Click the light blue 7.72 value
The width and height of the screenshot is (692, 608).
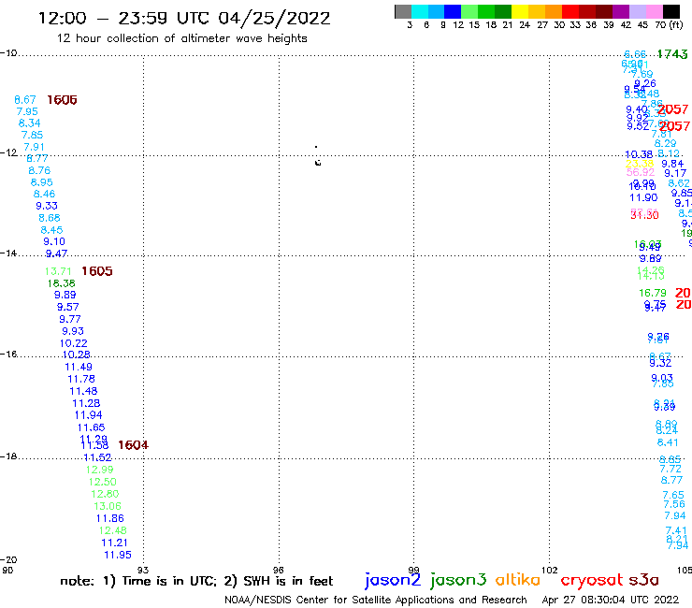click(x=670, y=469)
